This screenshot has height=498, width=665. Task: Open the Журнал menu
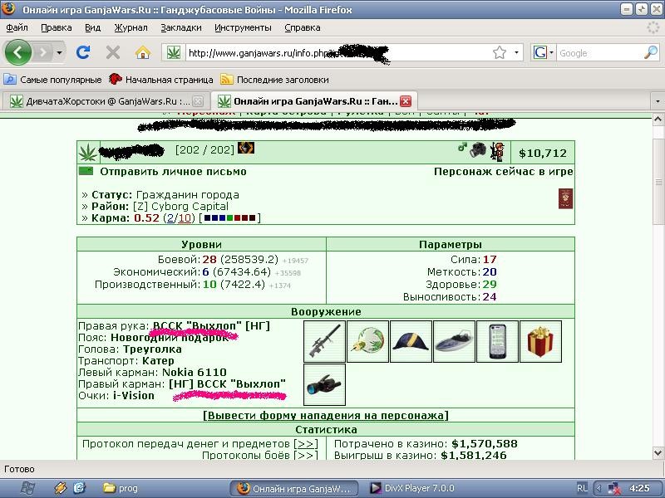(131, 27)
